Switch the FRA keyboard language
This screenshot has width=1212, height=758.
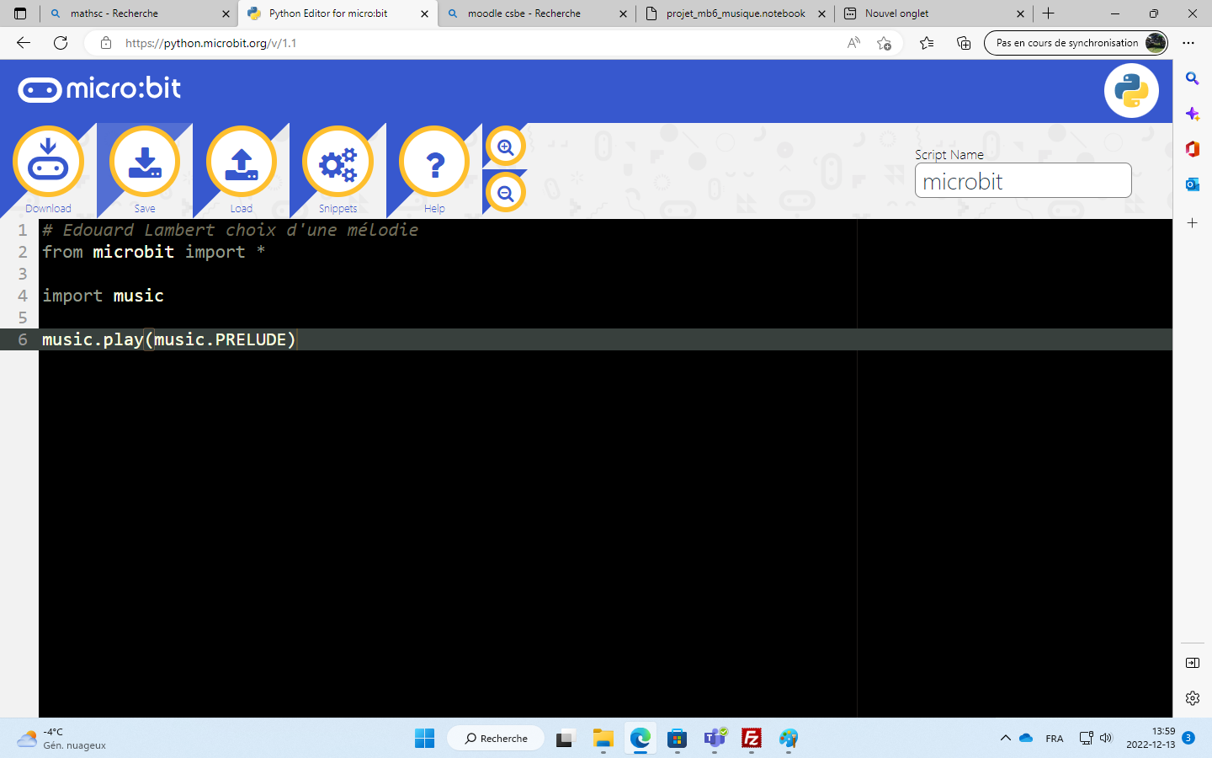(1055, 739)
